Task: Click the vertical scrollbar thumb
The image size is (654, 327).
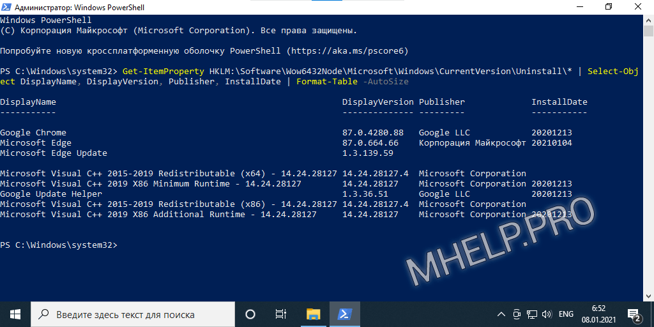Action: (648, 31)
